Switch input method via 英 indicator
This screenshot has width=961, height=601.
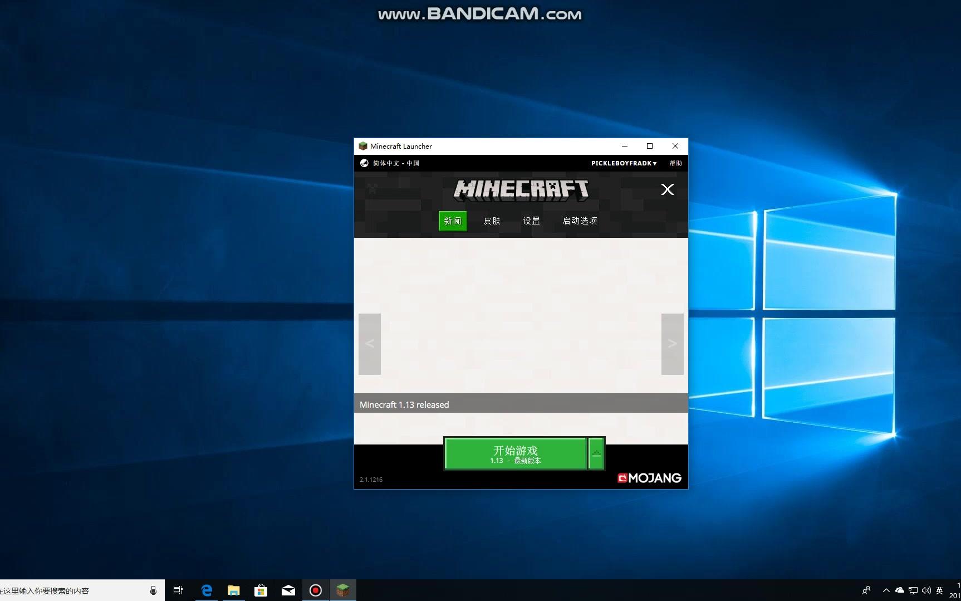pos(940,590)
